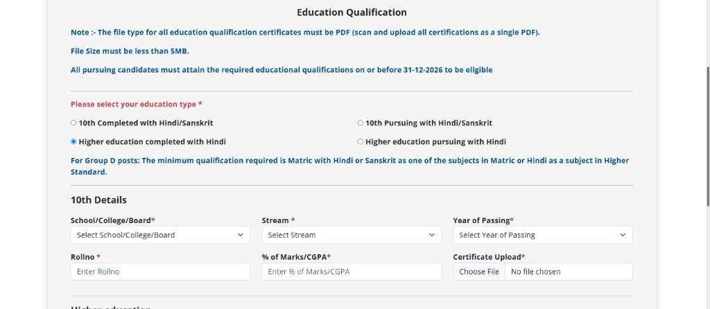Click the No file chosen area
Image resolution: width=710 pixels, height=309 pixels.
tap(536, 272)
